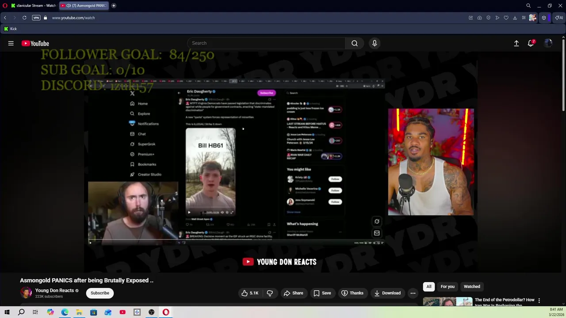The width and height of the screenshot is (566, 318).
Task: Save the video to a playlist
Action: click(322, 293)
